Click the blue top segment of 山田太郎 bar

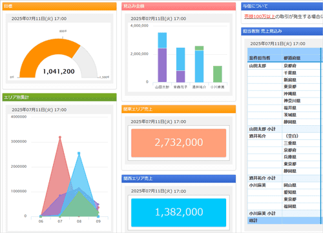162,40
